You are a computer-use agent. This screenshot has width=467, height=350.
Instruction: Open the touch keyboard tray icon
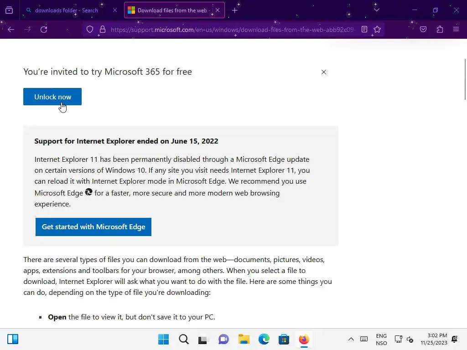click(364, 339)
